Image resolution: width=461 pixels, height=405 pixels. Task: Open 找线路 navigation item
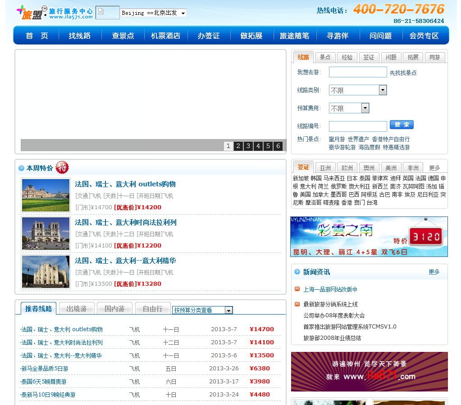[80, 36]
